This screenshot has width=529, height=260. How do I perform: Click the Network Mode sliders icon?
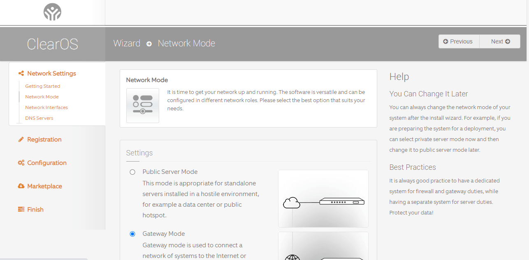click(x=142, y=105)
